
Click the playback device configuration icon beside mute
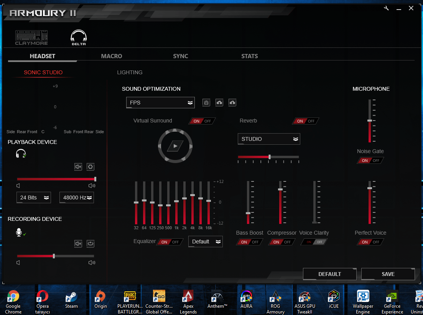coord(91,166)
